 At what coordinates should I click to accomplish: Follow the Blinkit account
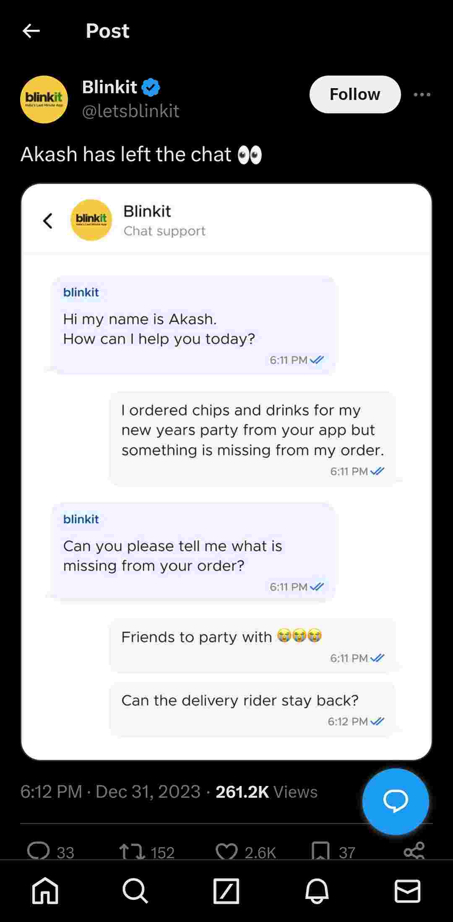pyautogui.click(x=355, y=94)
